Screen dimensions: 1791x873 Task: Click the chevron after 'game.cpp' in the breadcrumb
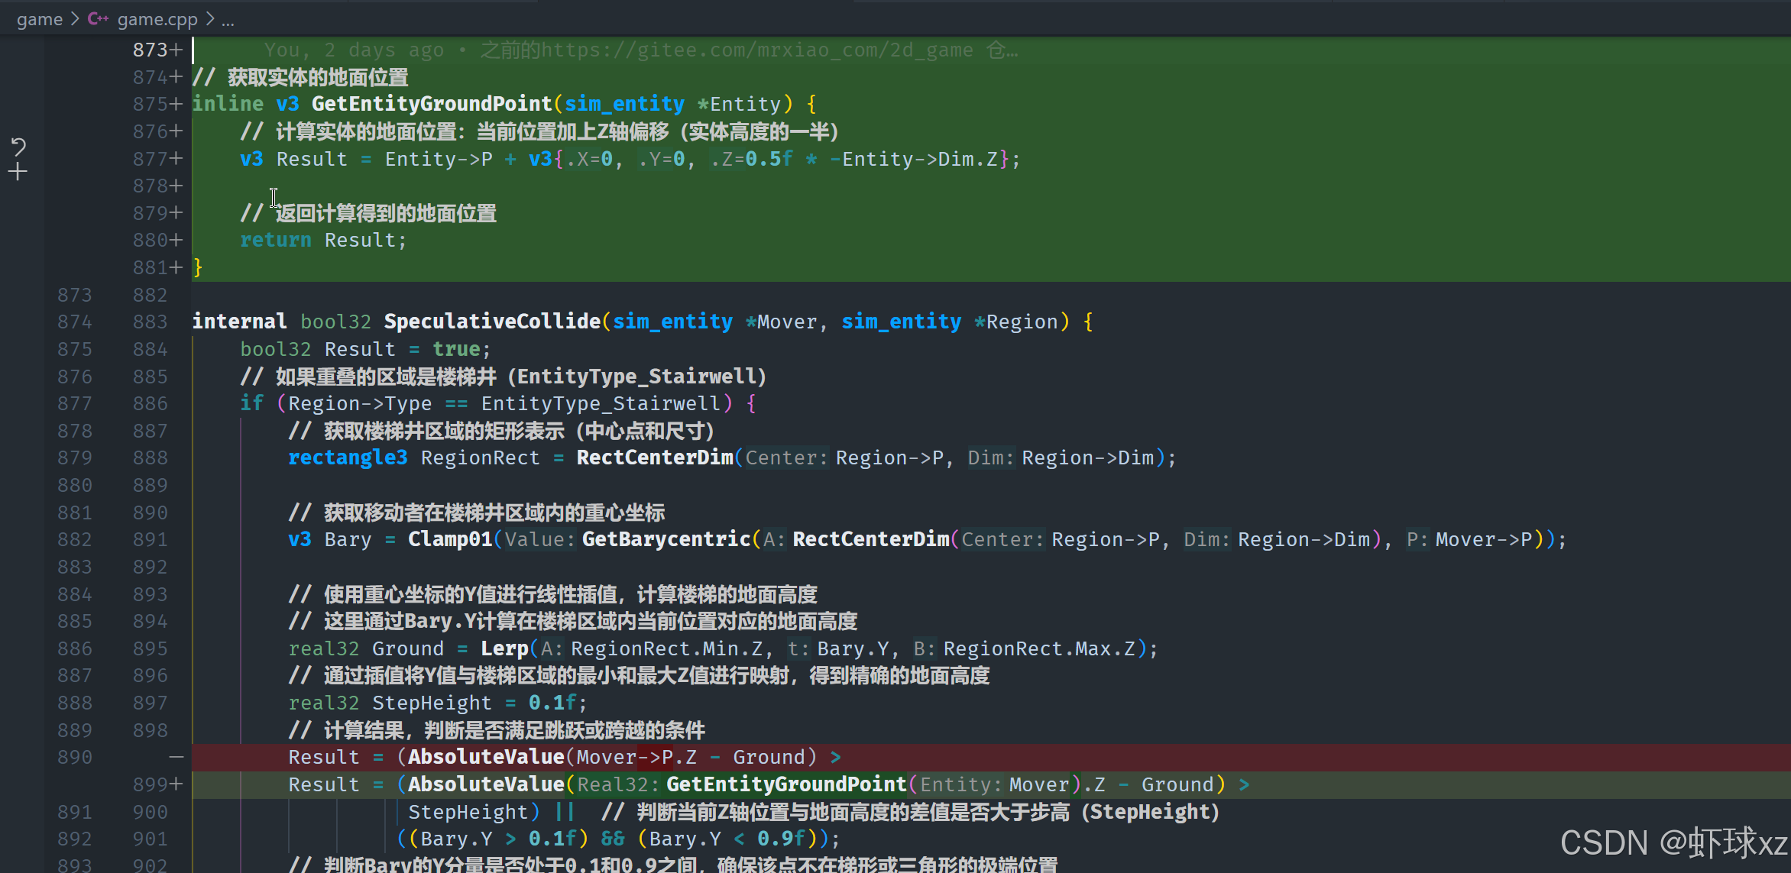click(209, 19)
